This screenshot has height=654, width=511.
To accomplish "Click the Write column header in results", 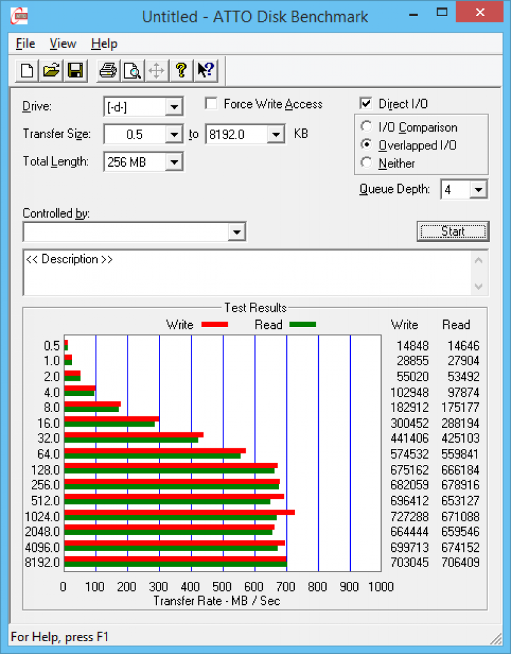I will (404, 324).
